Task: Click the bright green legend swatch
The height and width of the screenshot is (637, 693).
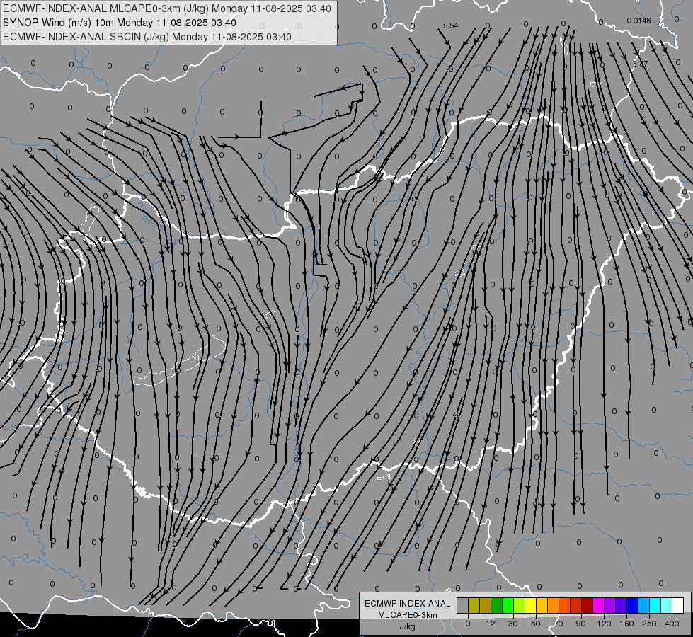Action: (508, 605)
